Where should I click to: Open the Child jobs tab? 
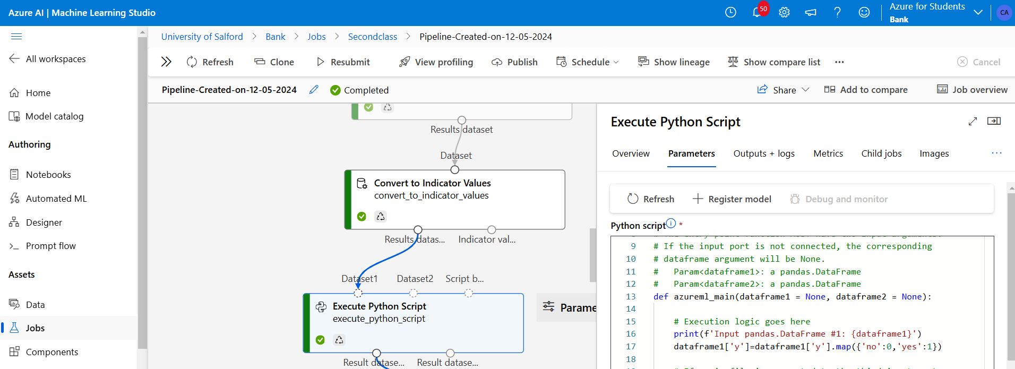[x=881, y=153]
